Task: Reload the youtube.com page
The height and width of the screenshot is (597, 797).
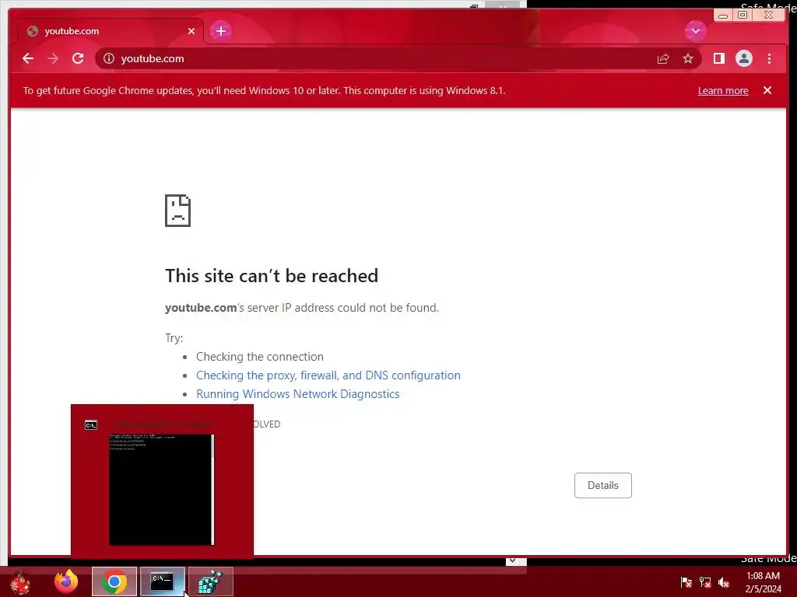Action: click(x=78, y=58)
